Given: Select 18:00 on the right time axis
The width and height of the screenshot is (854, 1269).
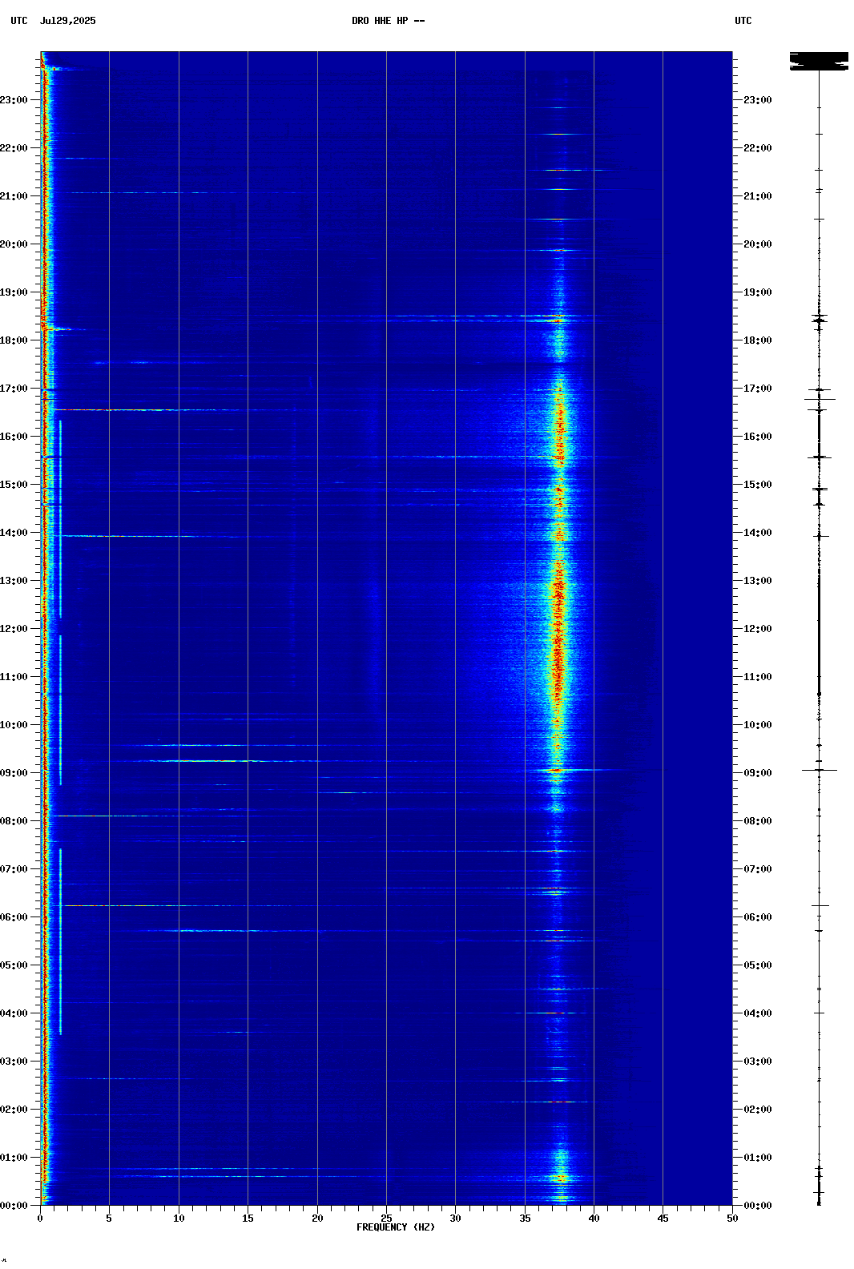Looking at the screenshot, I should (x=758, y=340).
